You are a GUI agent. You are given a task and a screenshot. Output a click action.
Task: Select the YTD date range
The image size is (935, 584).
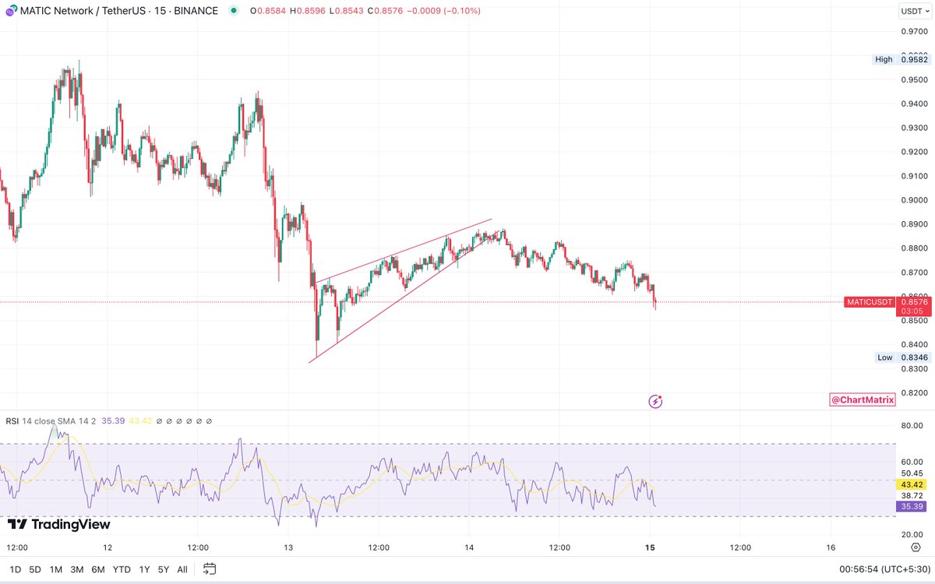tap(122, 569)
